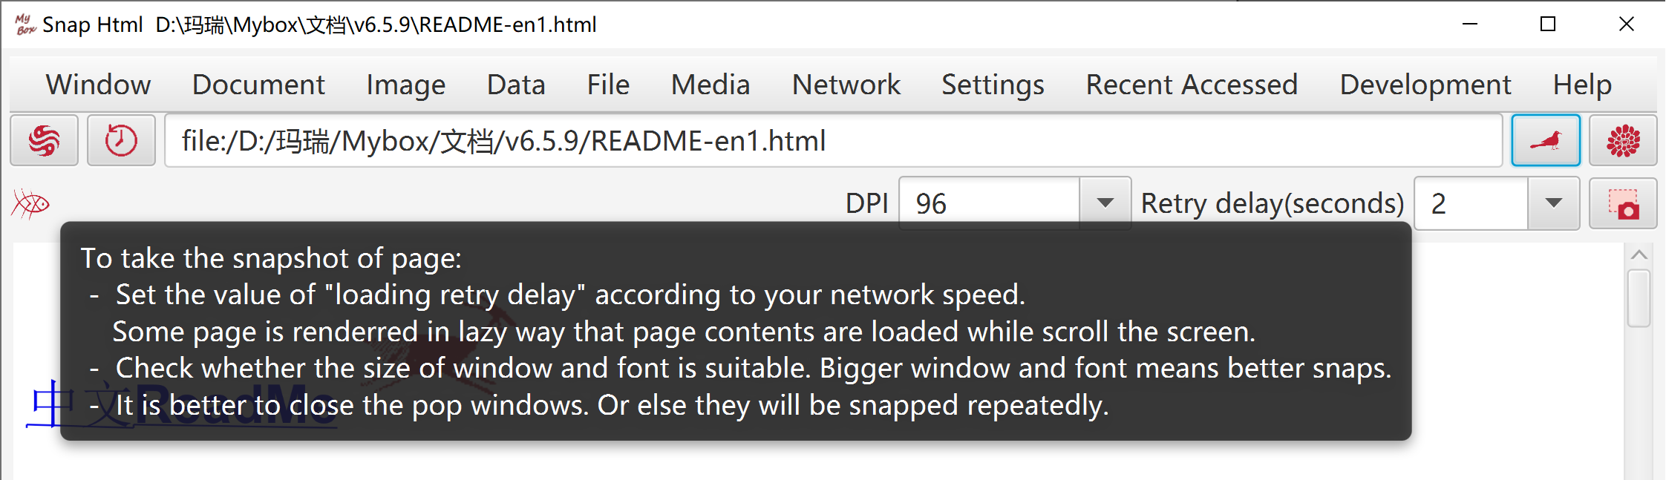Image resolution: width=1666 pixels, height=480 pixels.
Task: Click the DPI value field showing 96
Action: (x=989, y=203)
